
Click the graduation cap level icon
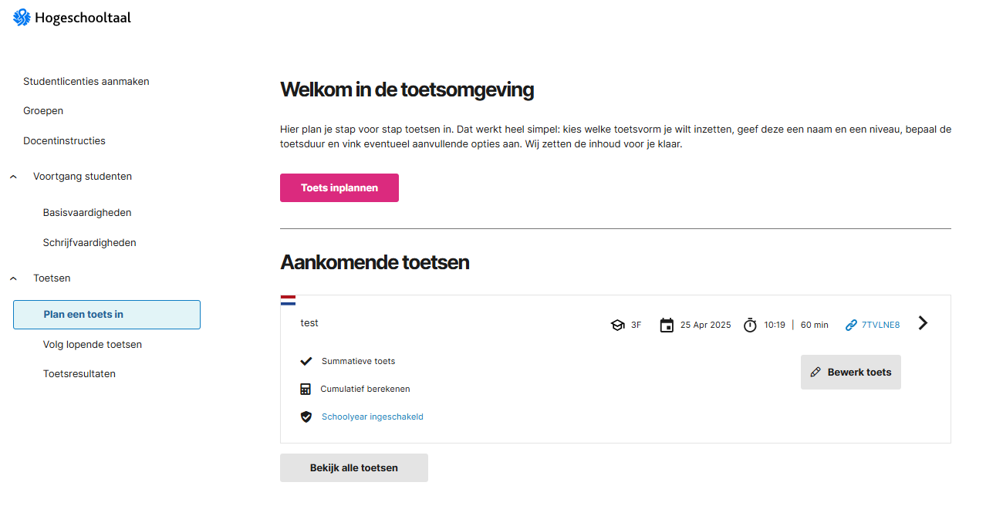pos(617,325)
